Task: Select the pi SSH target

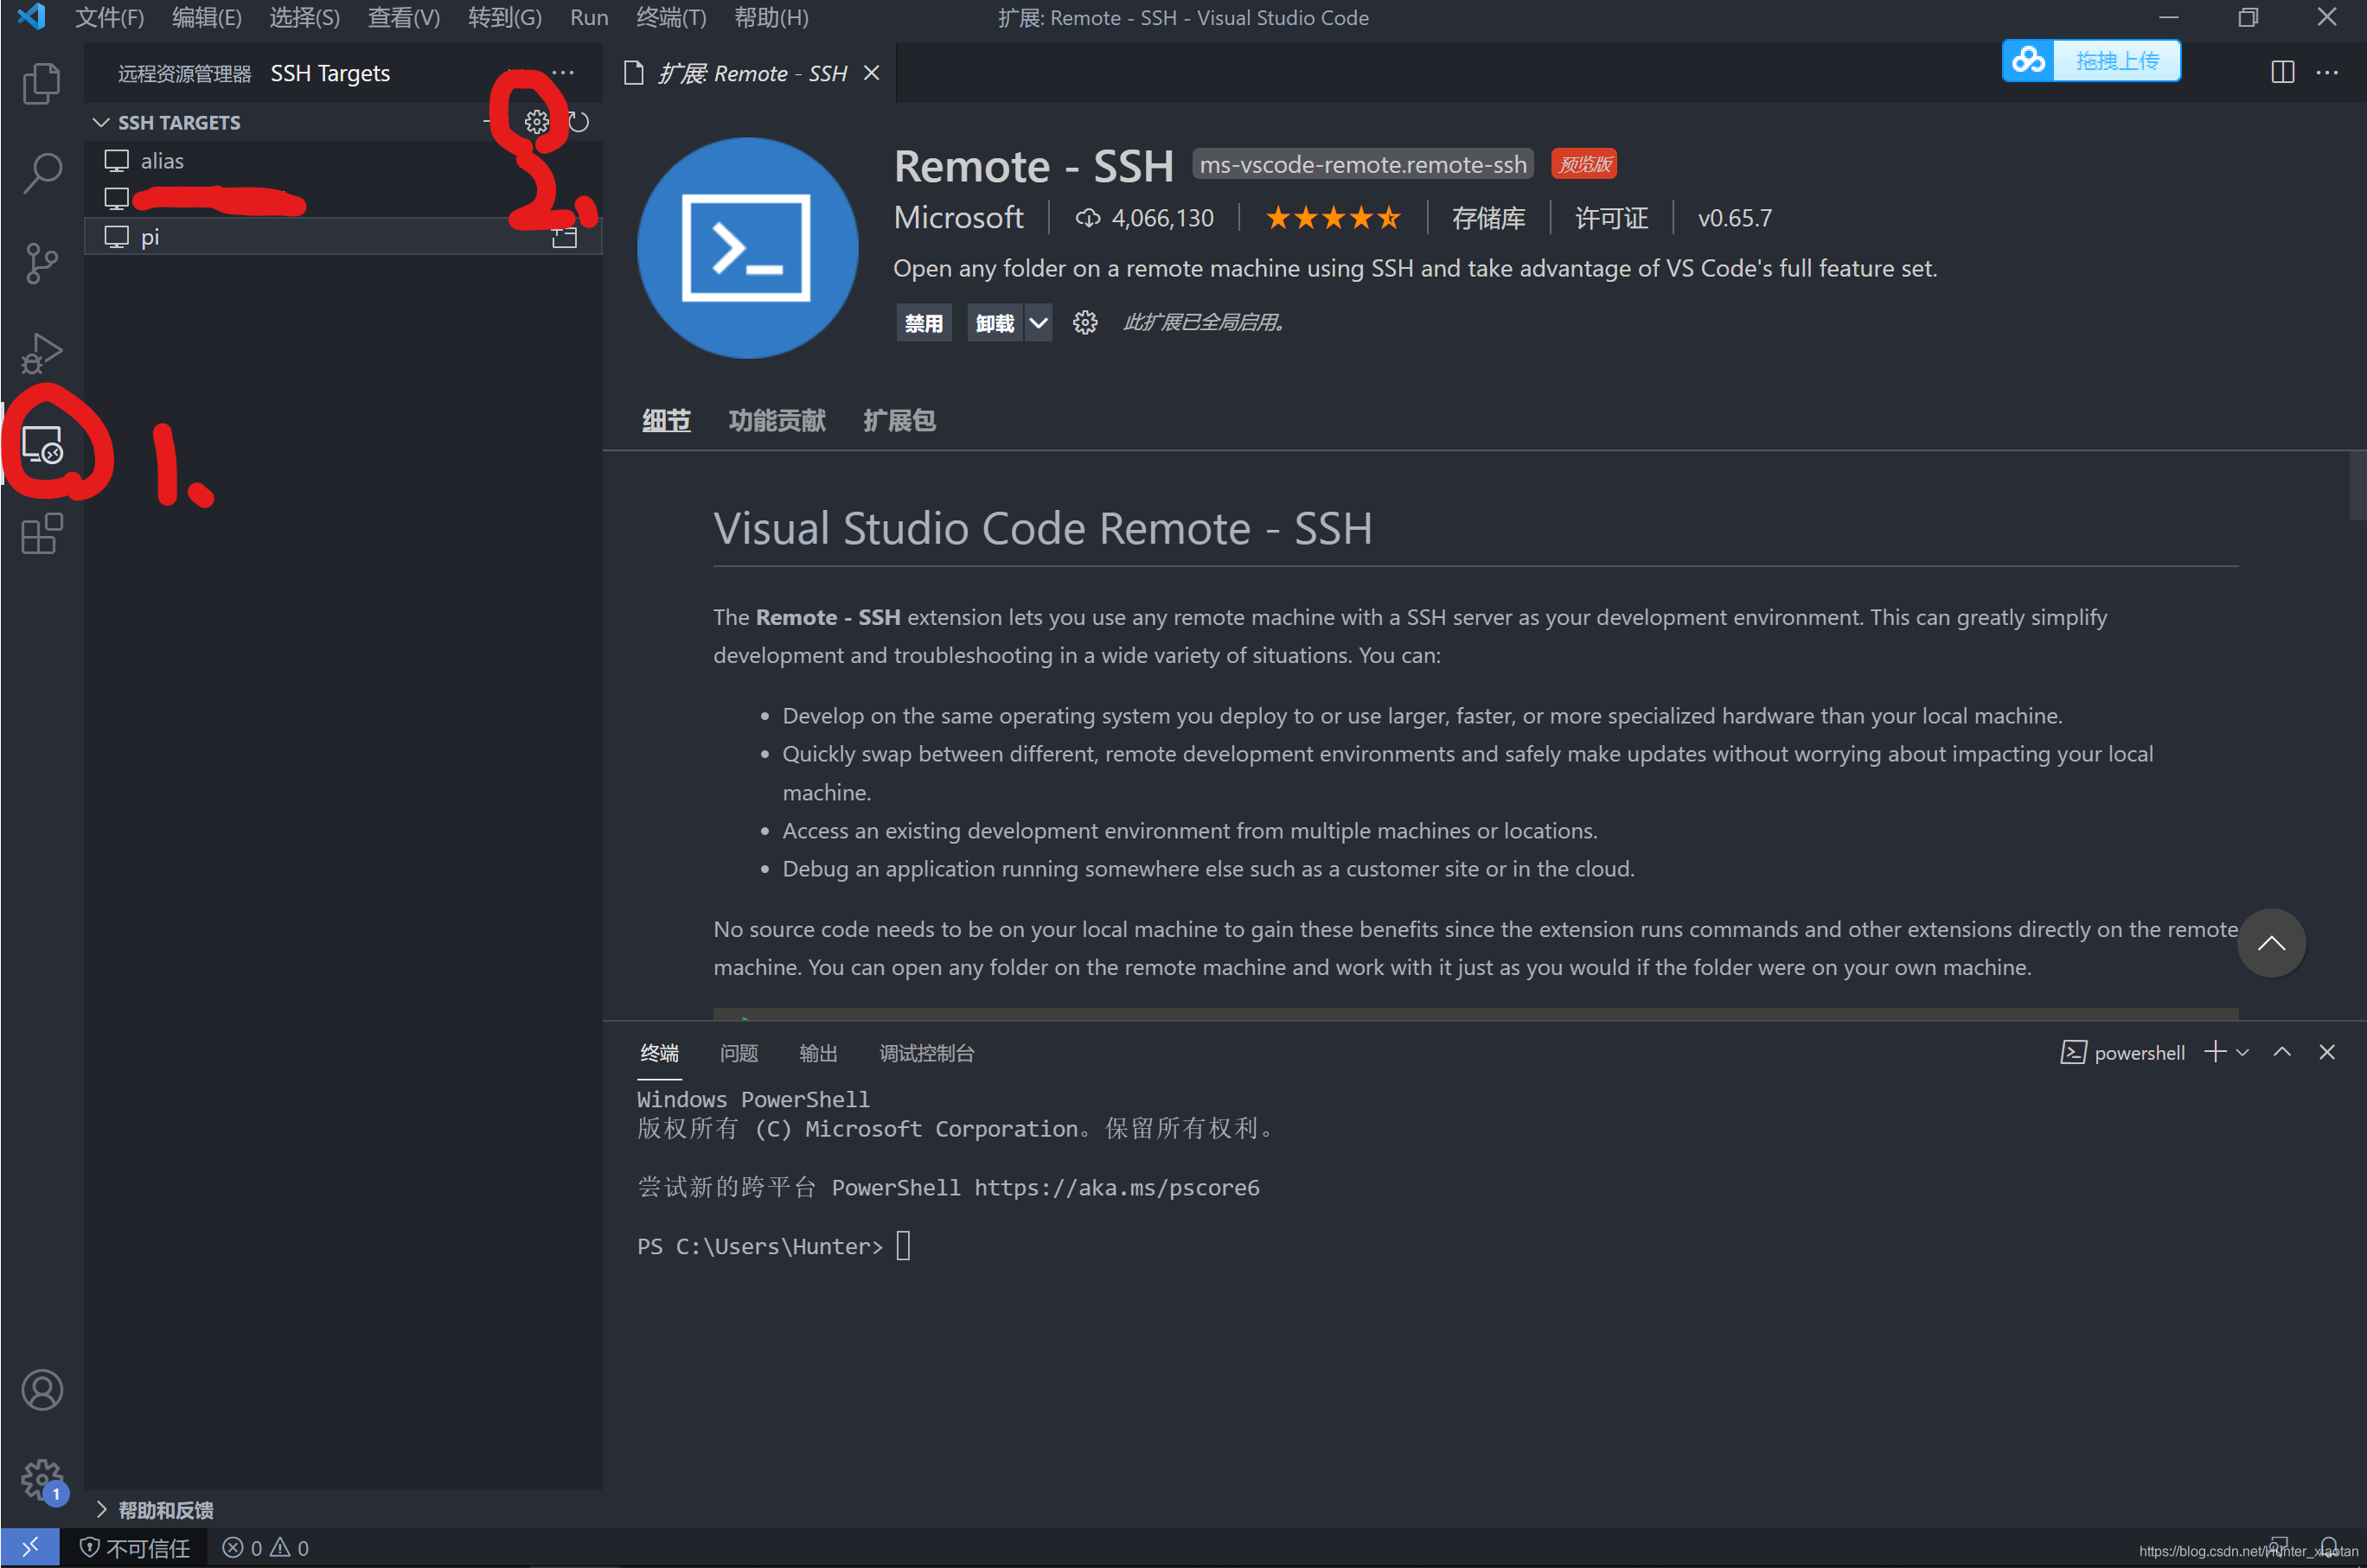Action: point(343,237)
